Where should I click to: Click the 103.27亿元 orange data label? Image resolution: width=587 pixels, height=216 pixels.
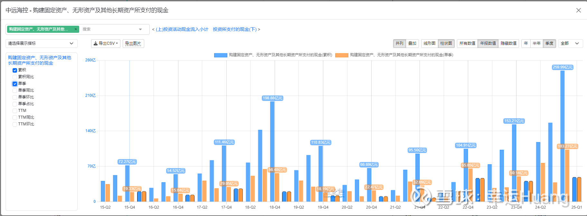click(568, 146)
